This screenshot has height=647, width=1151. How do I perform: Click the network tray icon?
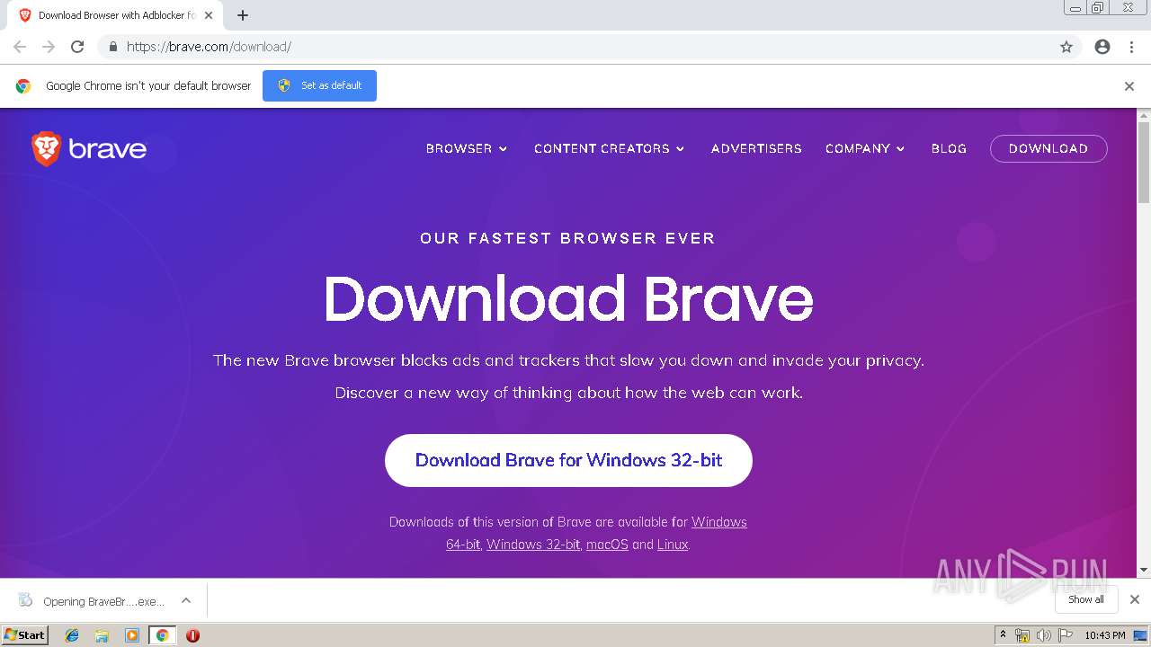[1022, 635]
